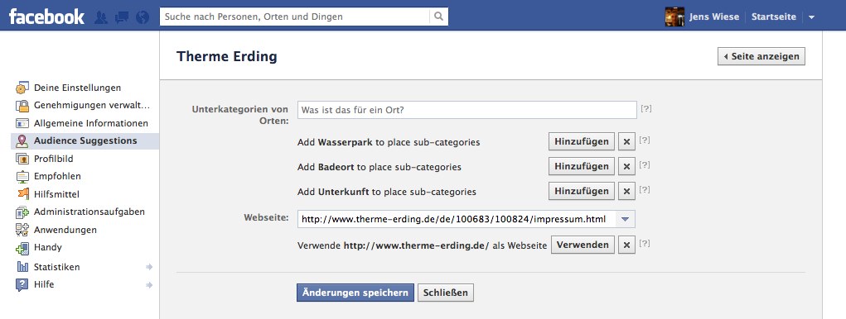
Task: Click the Statistiken chart icon
Action: 22,267
